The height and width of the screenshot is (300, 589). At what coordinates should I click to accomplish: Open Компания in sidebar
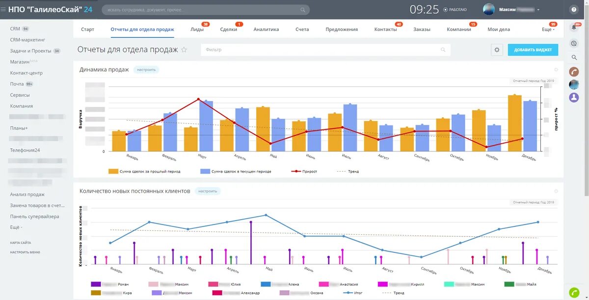point(22,106)
